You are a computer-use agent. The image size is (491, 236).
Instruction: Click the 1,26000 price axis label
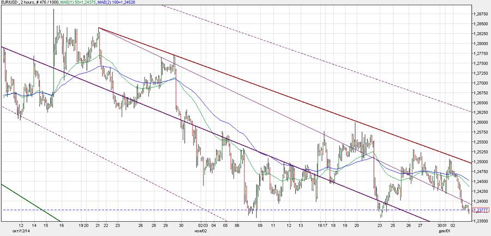(481, 122)
